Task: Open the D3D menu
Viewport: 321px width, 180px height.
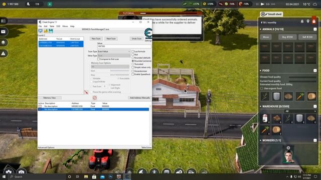Action: click(58, 26)
